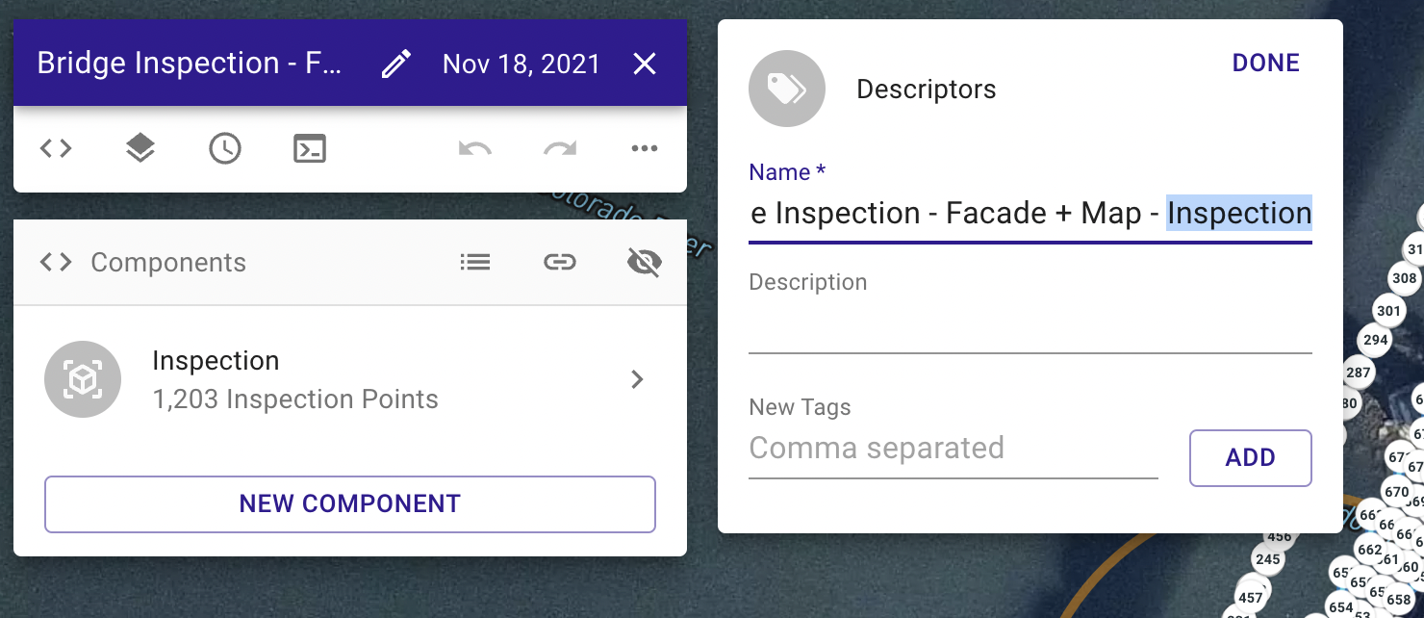Click the ADD tags button
The width and height of the screenshot is (1424, 618).
point(1251,457)
